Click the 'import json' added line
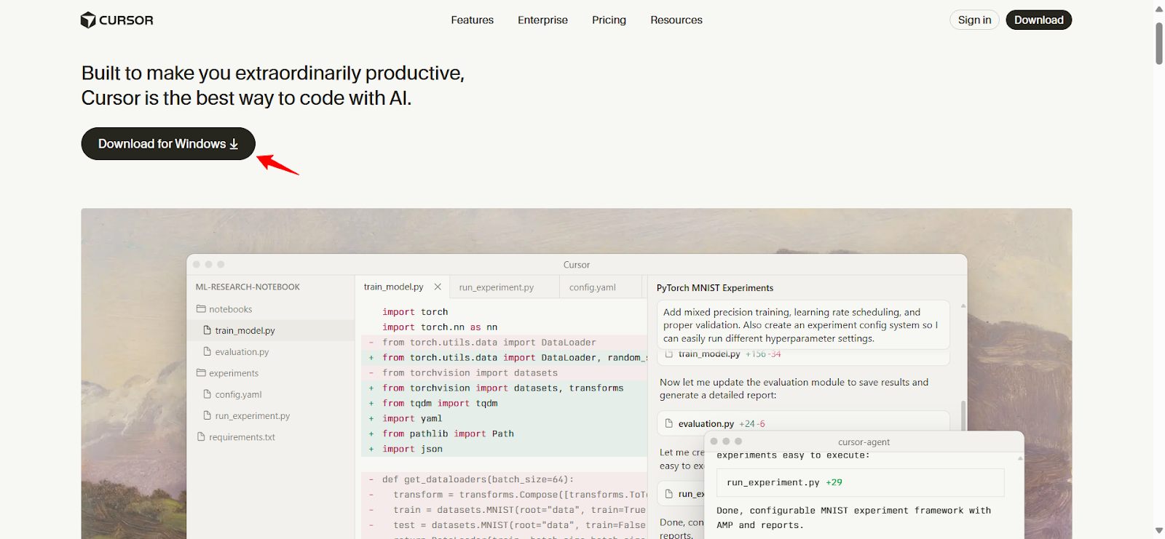 pos(412,450)
